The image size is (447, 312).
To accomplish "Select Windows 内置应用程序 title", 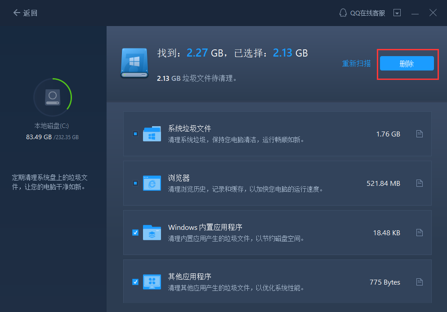I will click(205, 227).
